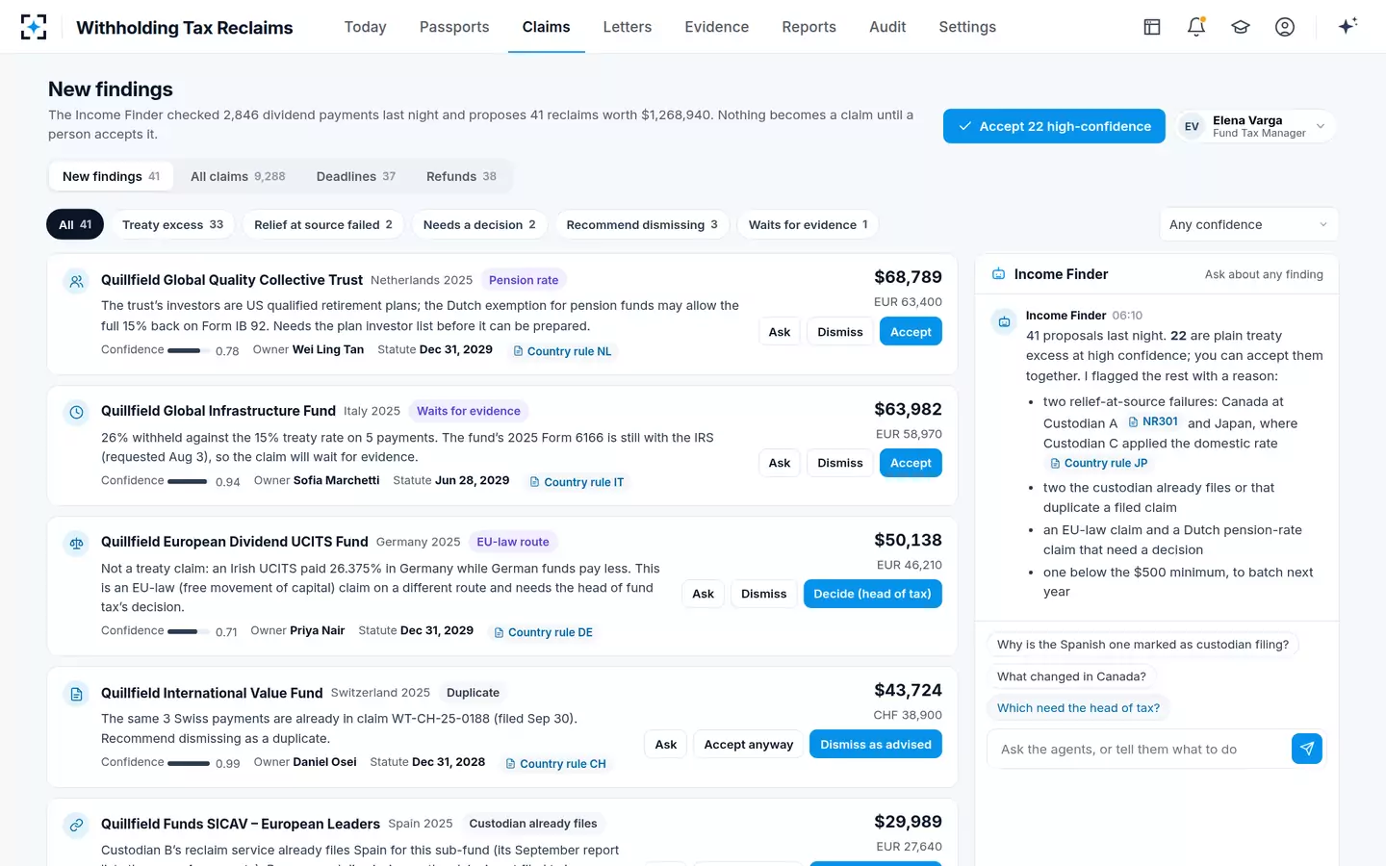The image size is (1386, 866).
Task: Click the app logo icon
Action: [34, 27]
